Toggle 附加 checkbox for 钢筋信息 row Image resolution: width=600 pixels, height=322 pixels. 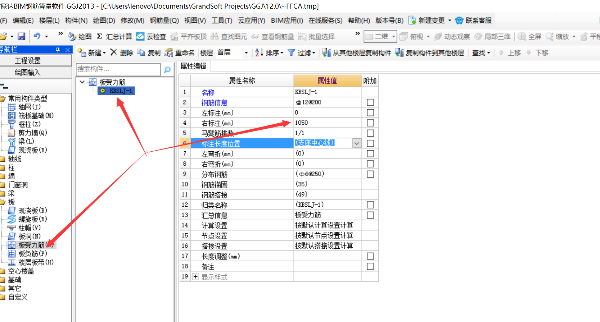pos(370,102)
